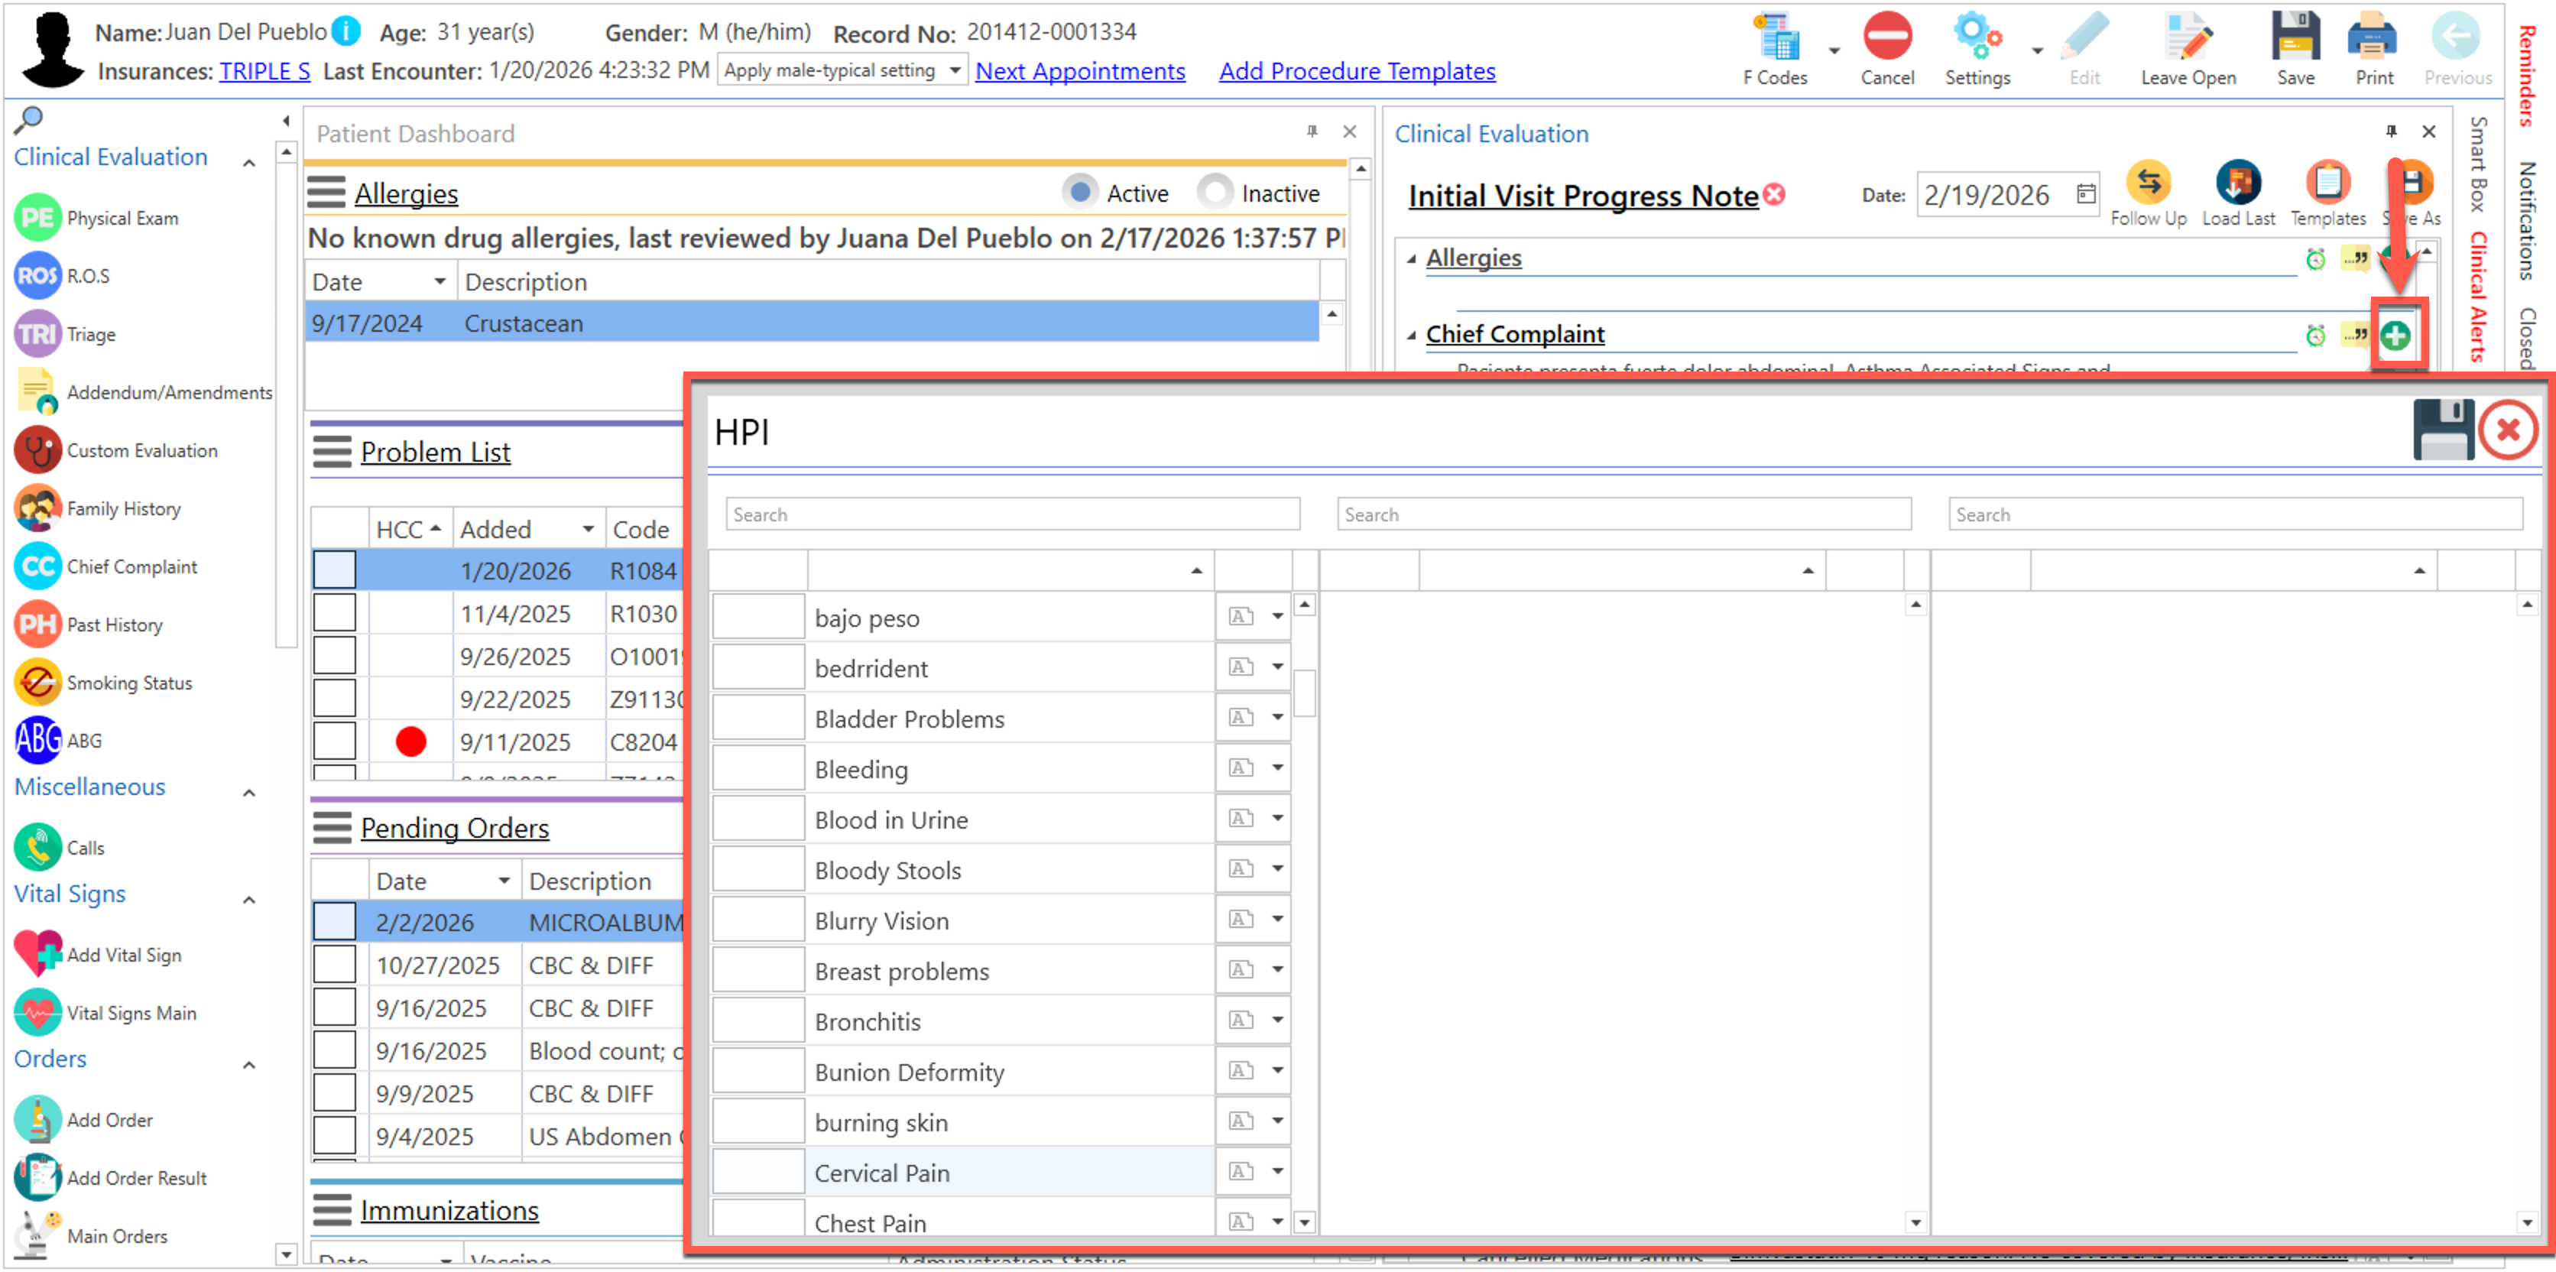Open Smoking Status from sidebar
The width and height of the screenshot is (2556, 1272).
(37, 683)
